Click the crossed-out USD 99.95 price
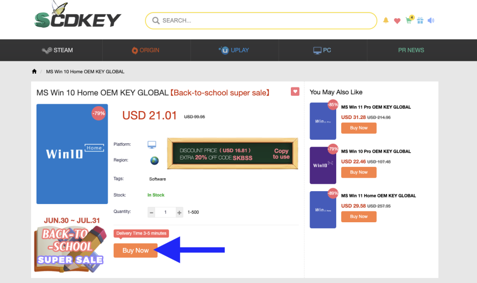 click(195, 117)
